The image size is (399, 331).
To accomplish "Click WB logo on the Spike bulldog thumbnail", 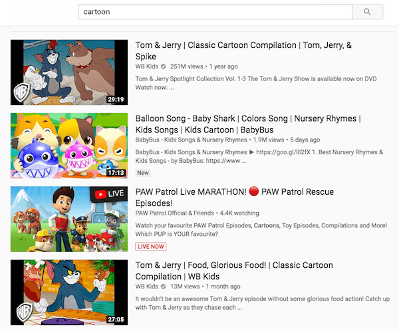I will 21,93.
